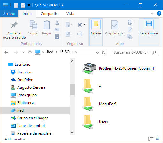The image size is (163, 143).
Task: Open the Compartir ribbon tab
Action: coord(49,14)
